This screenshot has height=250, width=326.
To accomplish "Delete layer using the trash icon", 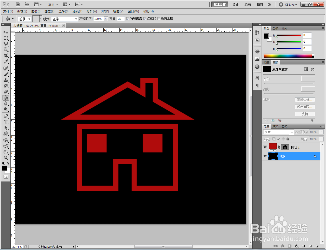I will pos(317,246).
